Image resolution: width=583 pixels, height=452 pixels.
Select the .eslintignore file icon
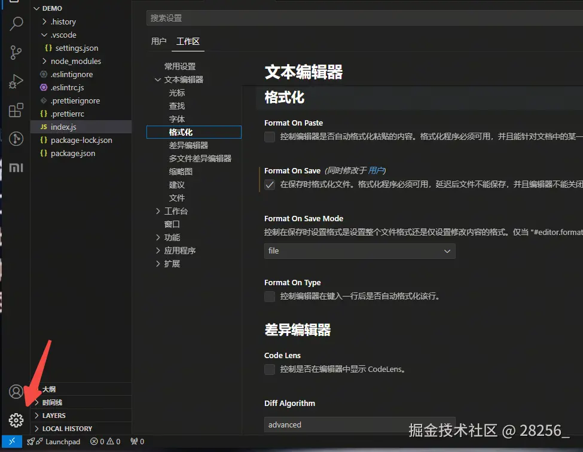click(x=44, y=74)
